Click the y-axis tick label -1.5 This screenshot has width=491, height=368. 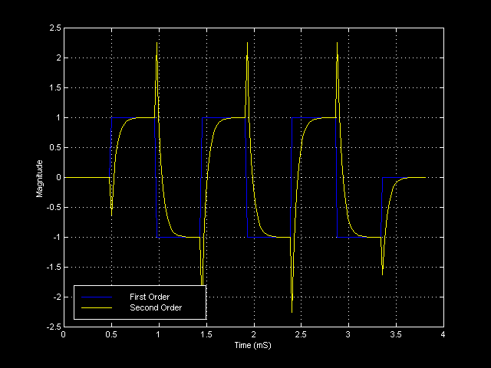pos(54,267)
